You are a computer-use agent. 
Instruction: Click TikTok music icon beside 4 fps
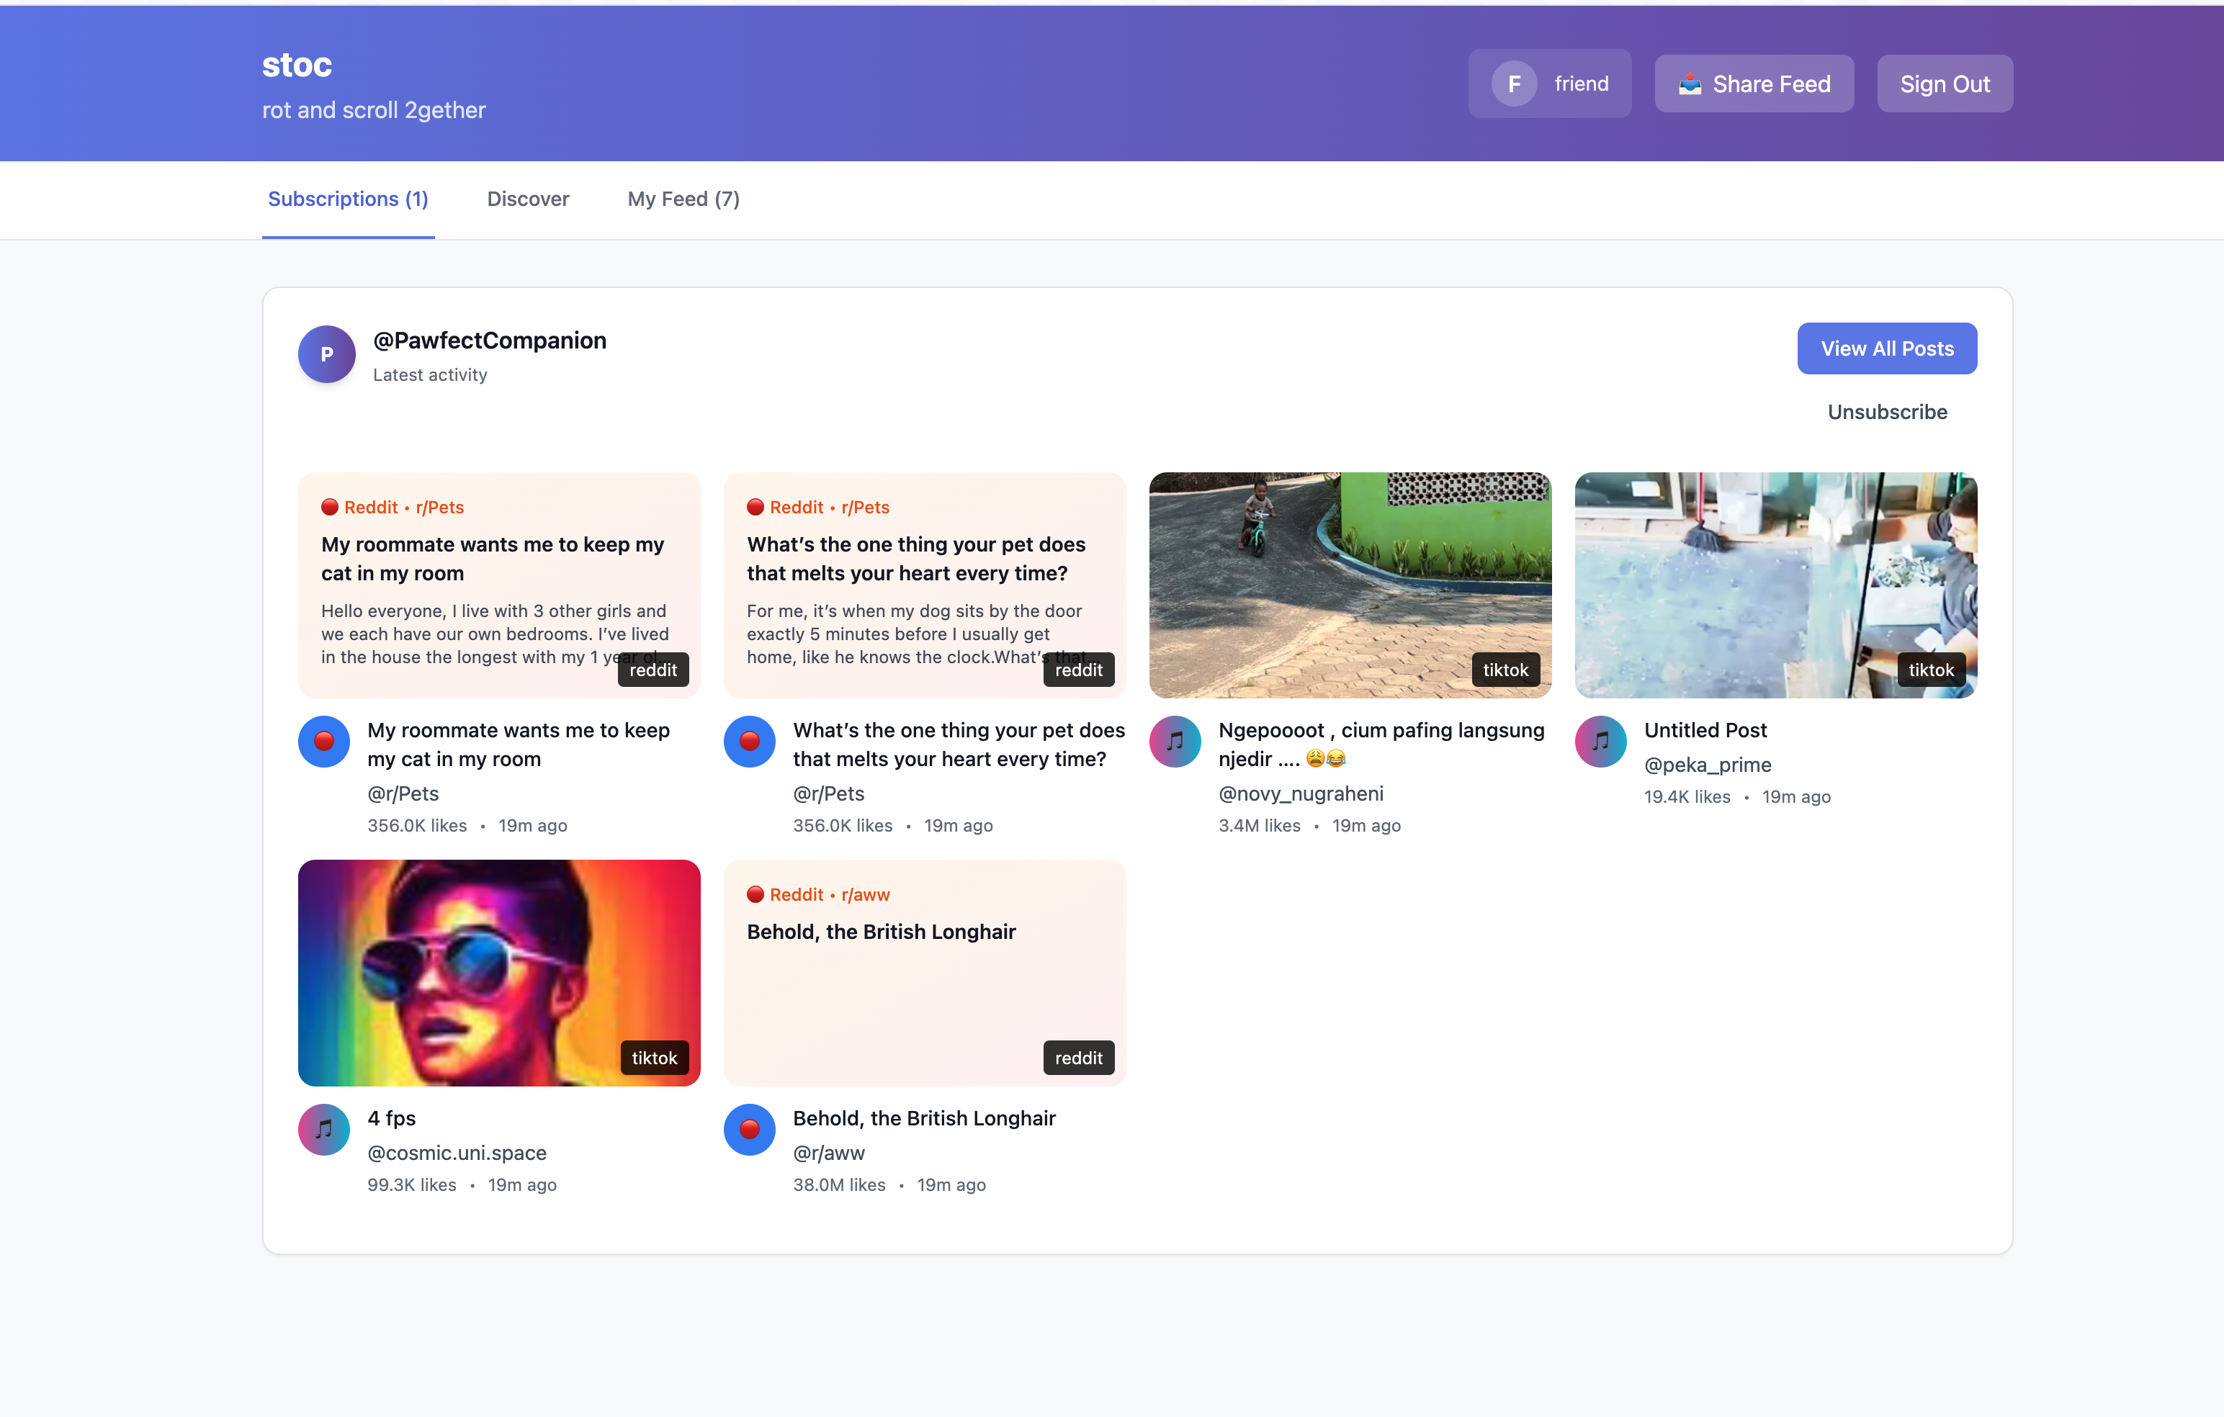point(323,1129)
